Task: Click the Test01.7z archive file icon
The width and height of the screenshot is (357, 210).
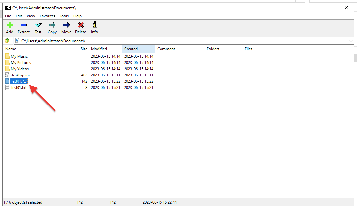Action: (7, 81)
